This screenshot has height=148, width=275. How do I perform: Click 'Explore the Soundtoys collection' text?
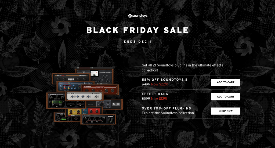tap(168, 113)
